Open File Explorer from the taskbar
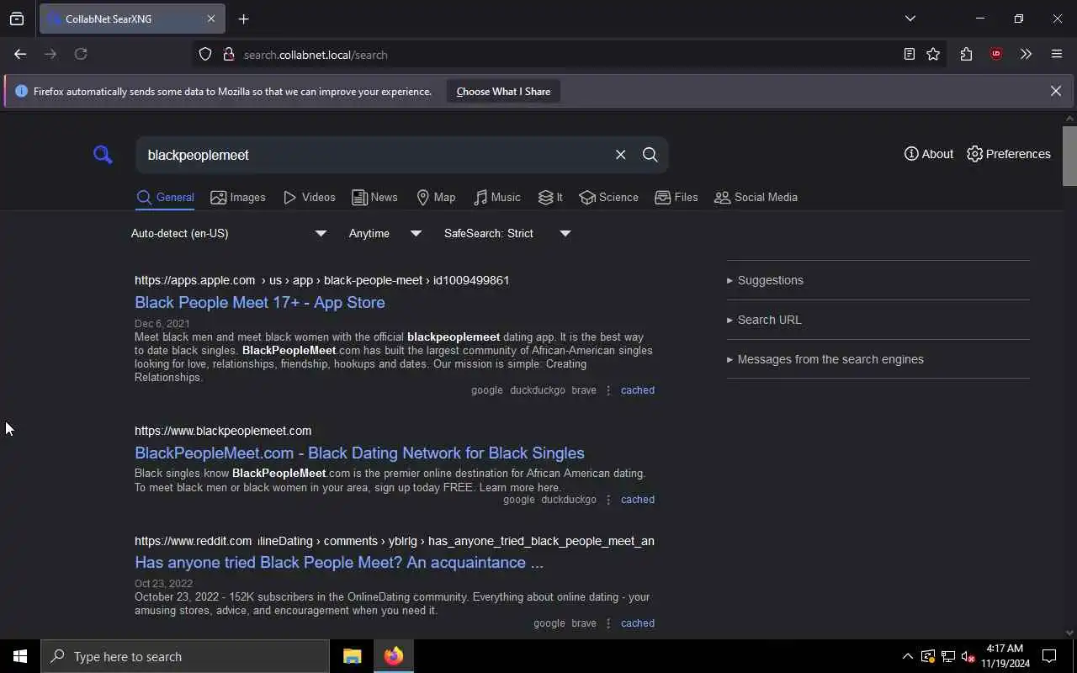 point(352,656)
